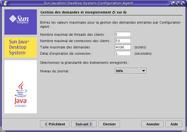Screen dimensions: 187x132
Task: Click 'Nombre maximal de threads des clients' label
Action: (x=73, y=35)
